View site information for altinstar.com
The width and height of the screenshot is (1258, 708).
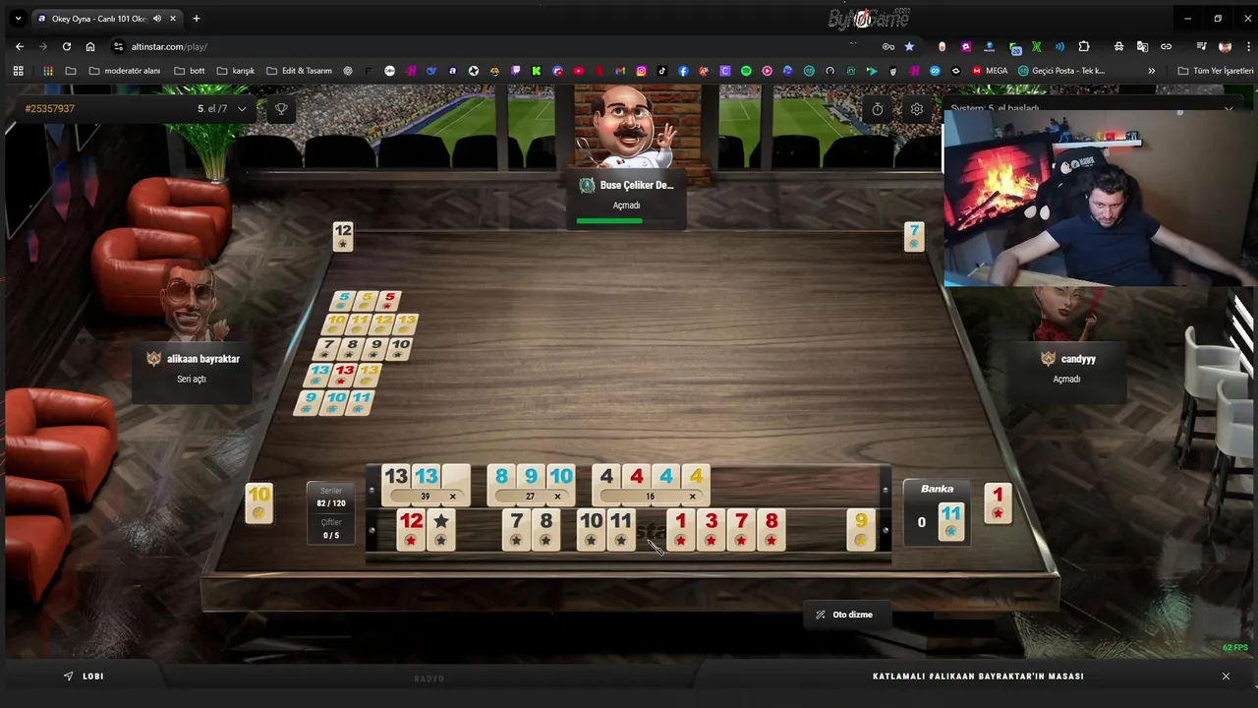(119, 46)
